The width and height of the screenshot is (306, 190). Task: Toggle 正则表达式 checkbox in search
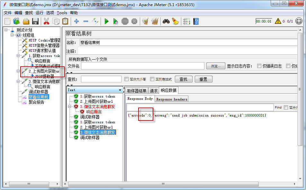(152, 79)
